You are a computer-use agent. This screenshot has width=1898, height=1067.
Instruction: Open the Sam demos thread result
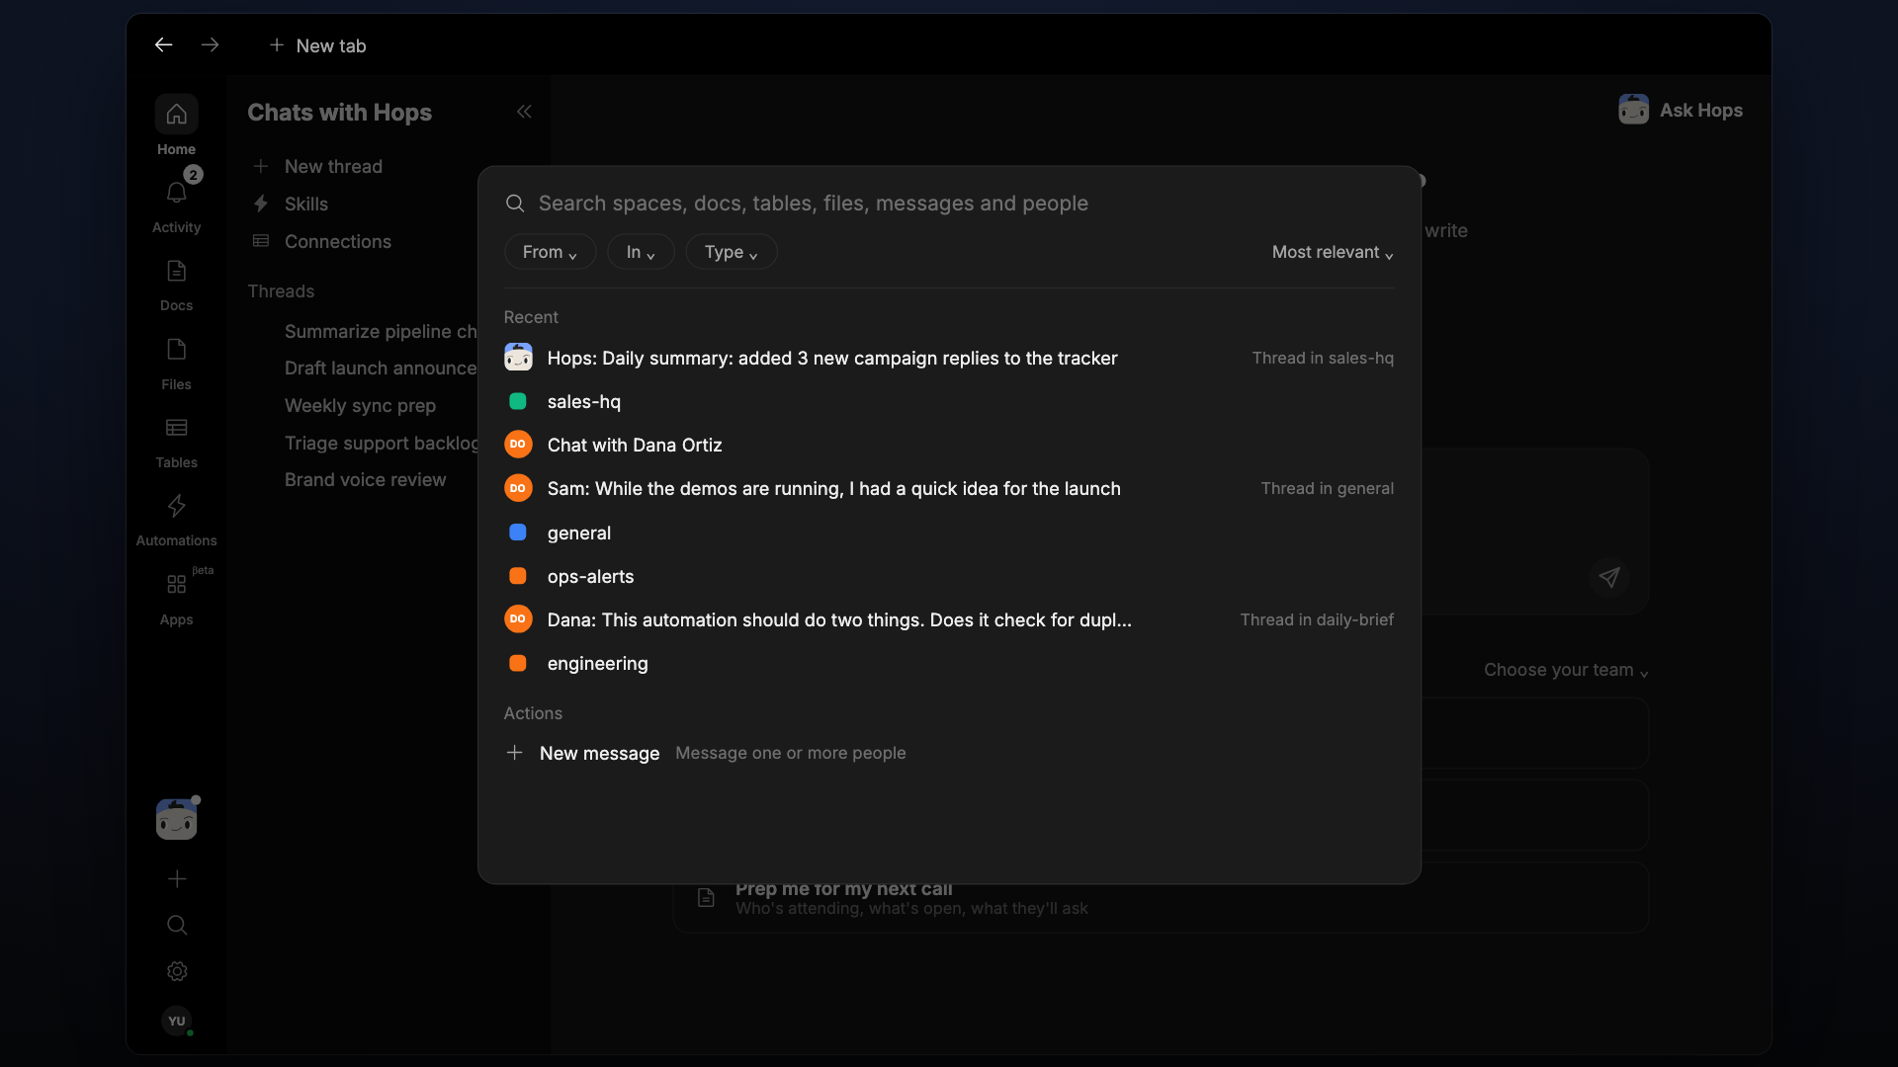point(949,488)
